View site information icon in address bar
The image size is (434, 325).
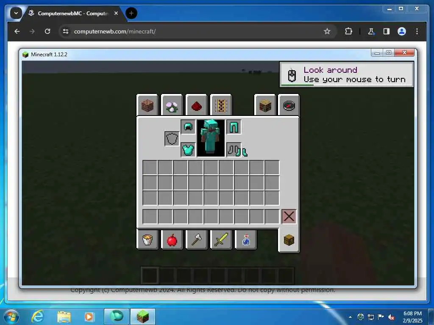pos(66,31)
